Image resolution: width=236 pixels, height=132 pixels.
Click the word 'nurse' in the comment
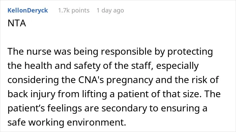click(39, 51)
